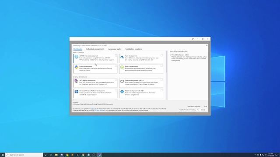The image size is (280, 157).
Task: Check the .NET desktop development workload
Action: (x=116, y=80)
